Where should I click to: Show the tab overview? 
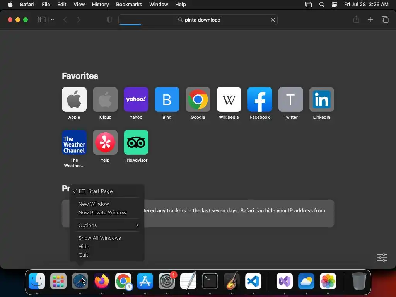(x=385, y=19)
